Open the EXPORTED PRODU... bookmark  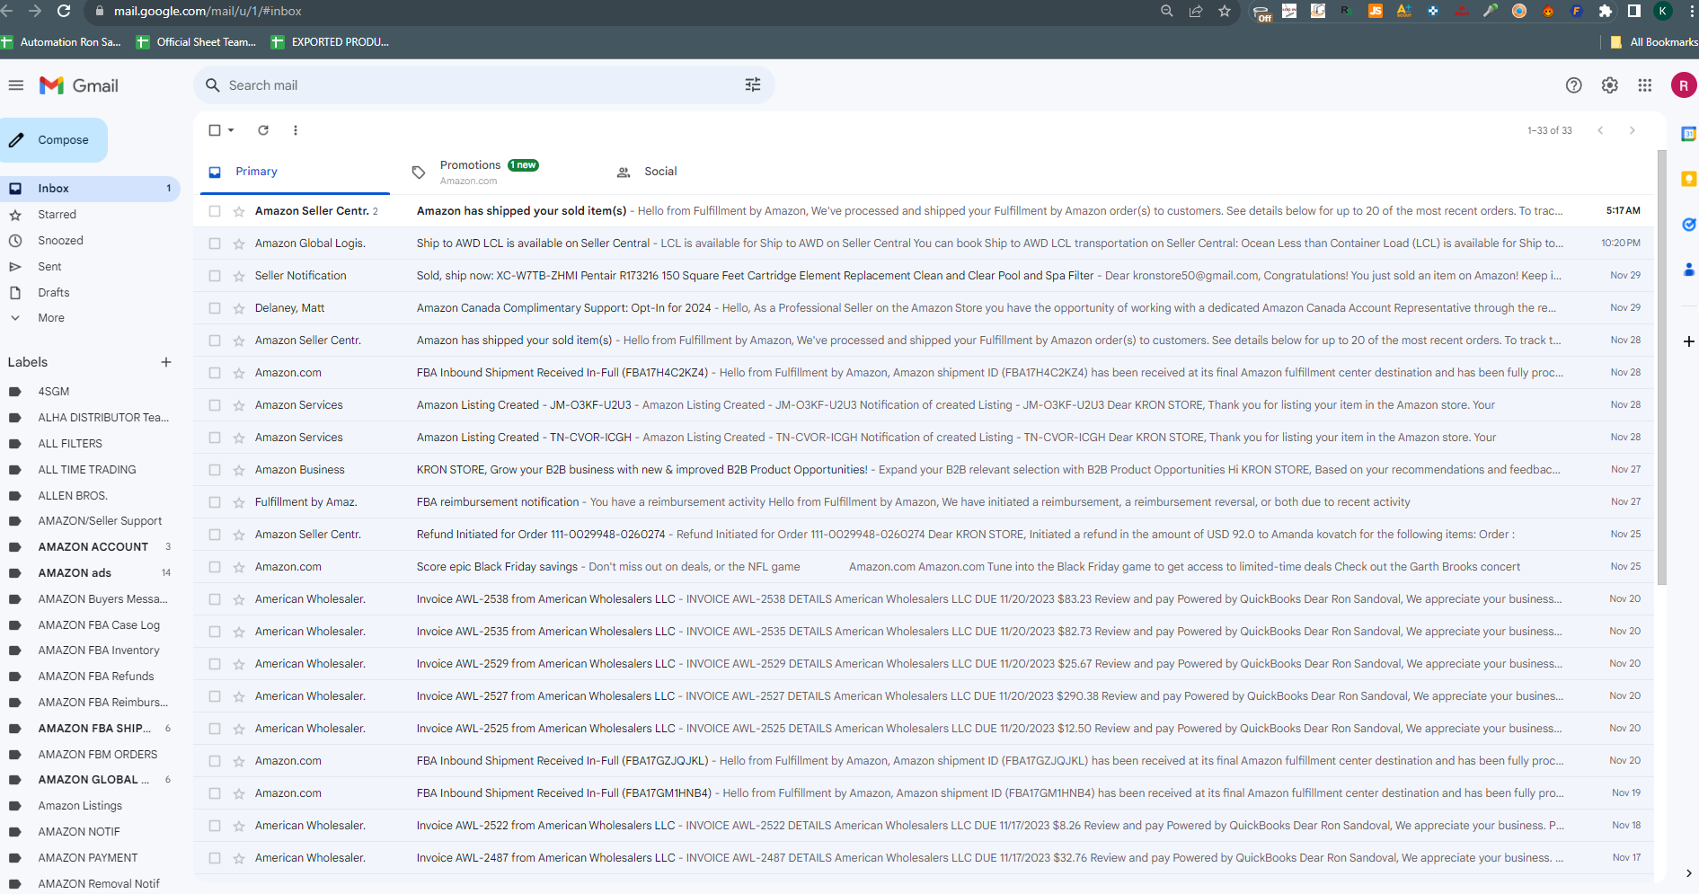(331, 42)
